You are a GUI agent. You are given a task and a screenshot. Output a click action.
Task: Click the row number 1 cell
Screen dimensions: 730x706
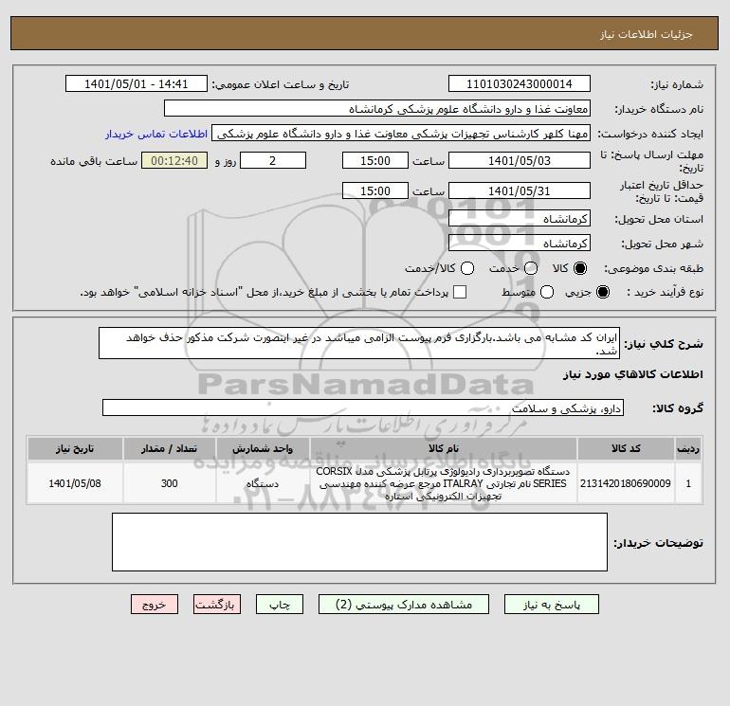(x=688, y=483)
